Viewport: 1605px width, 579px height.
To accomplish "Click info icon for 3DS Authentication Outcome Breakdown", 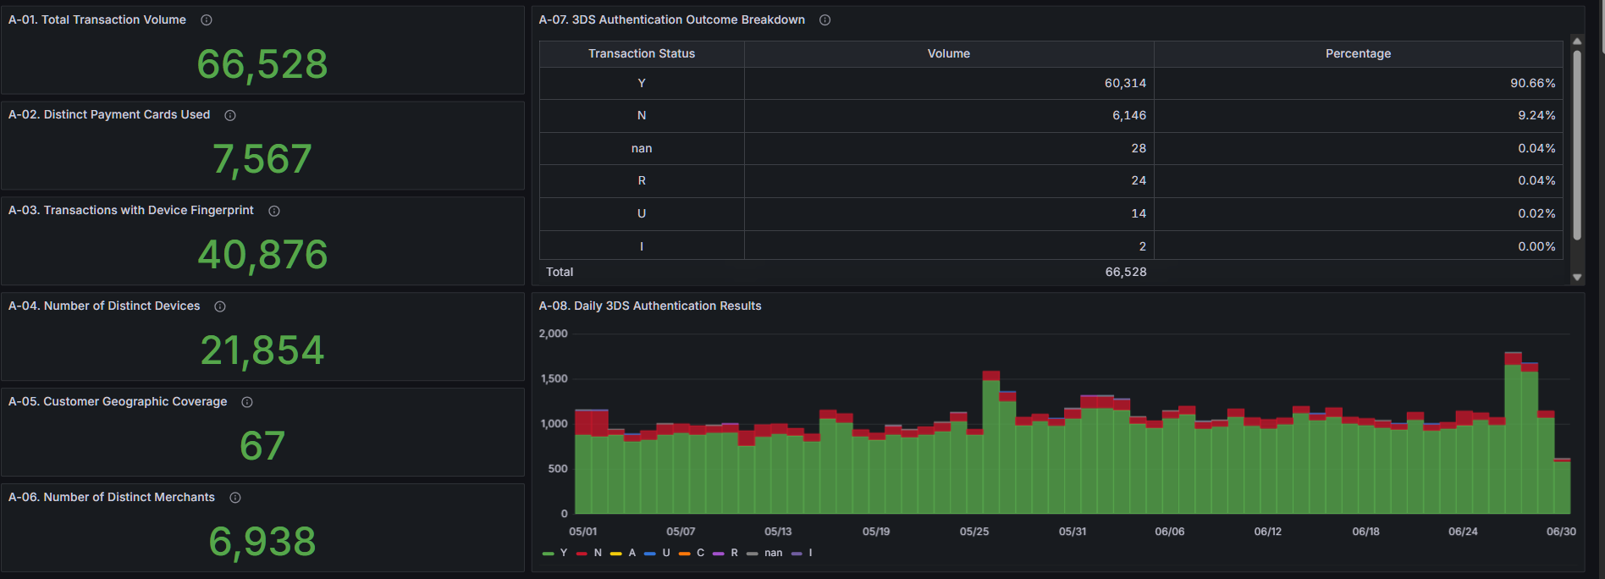I will (825, 19).
